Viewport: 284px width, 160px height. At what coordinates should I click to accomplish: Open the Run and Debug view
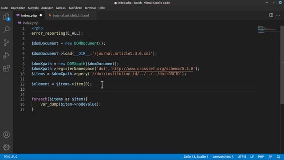pos(6,55)
